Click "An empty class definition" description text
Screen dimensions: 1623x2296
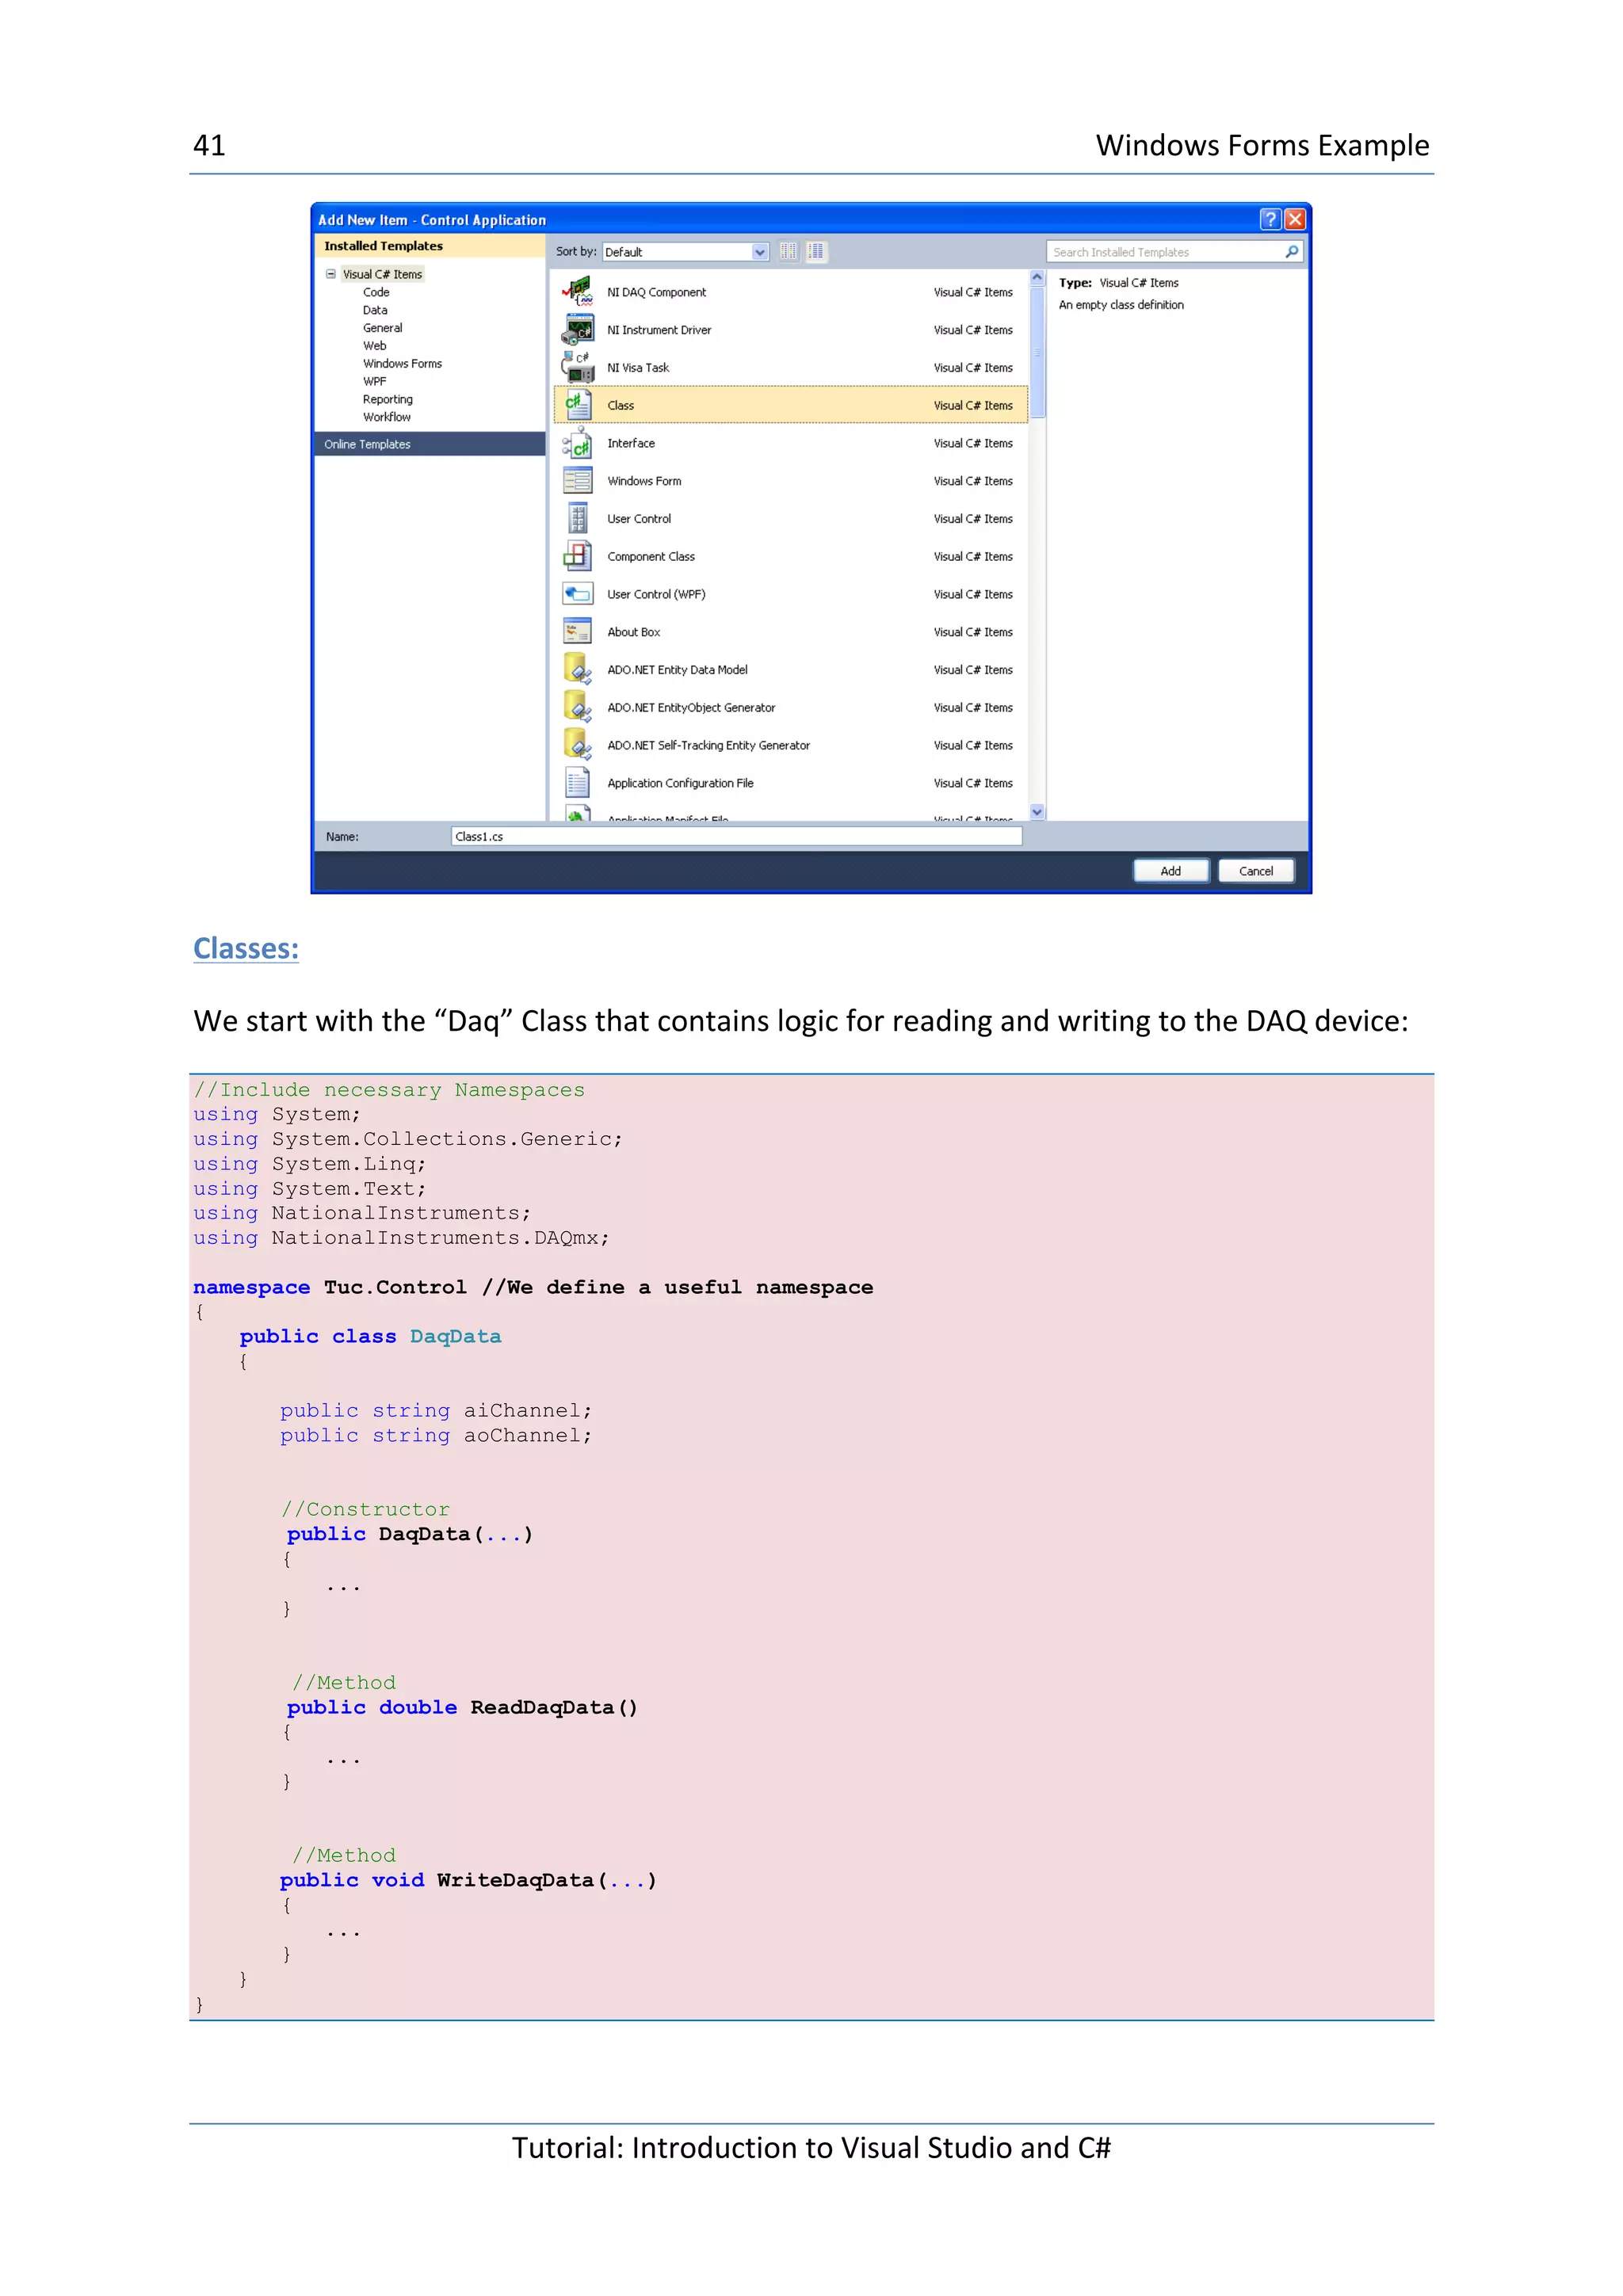pyautogui.click(x=1121, y=305)
